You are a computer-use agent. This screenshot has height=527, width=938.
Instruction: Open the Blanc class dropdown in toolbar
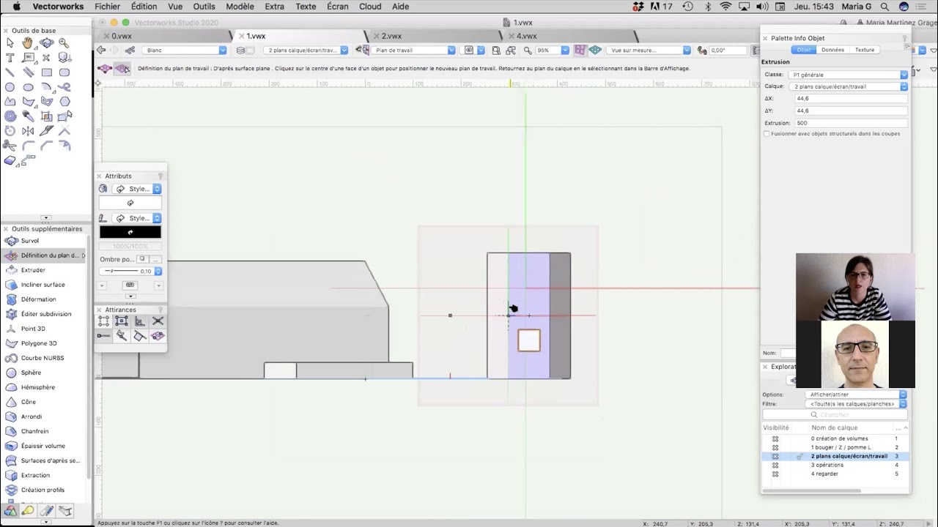[185, 51]
